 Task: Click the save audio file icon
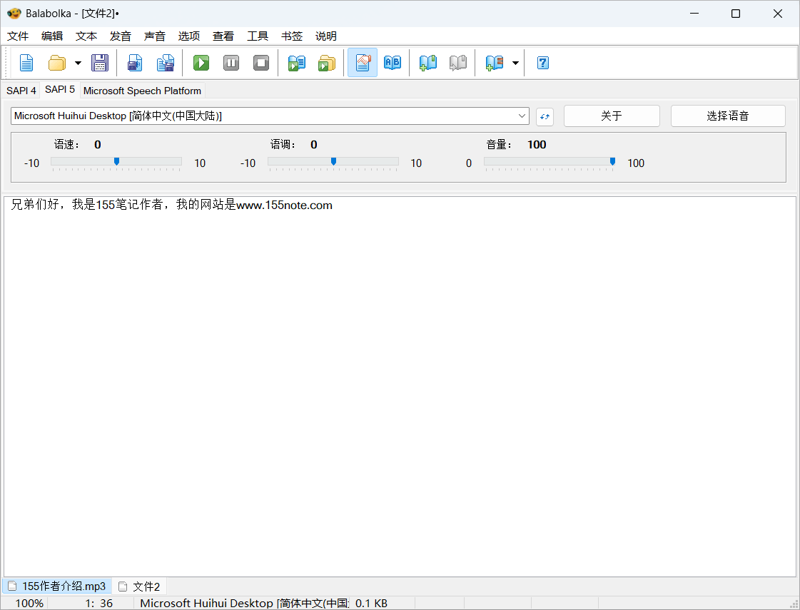click(135, 63)
